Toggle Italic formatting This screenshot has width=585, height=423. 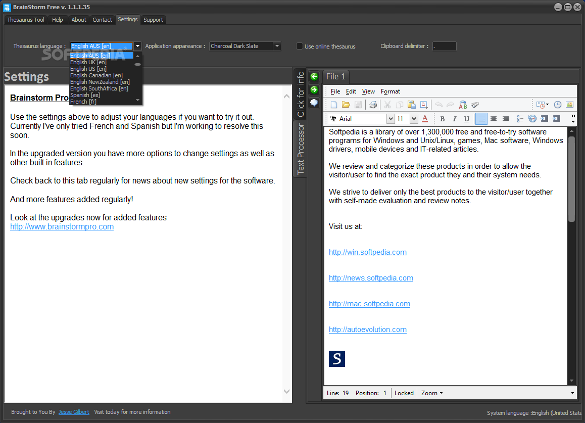click(455, 119)
